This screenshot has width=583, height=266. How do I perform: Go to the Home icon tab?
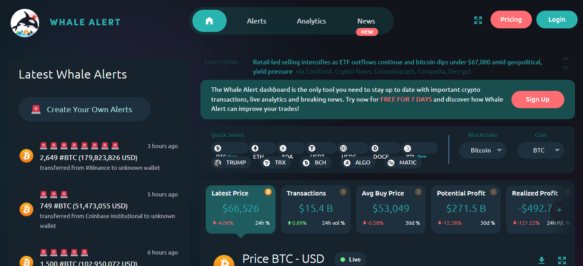pyautogui.click(x=209, y=21)
